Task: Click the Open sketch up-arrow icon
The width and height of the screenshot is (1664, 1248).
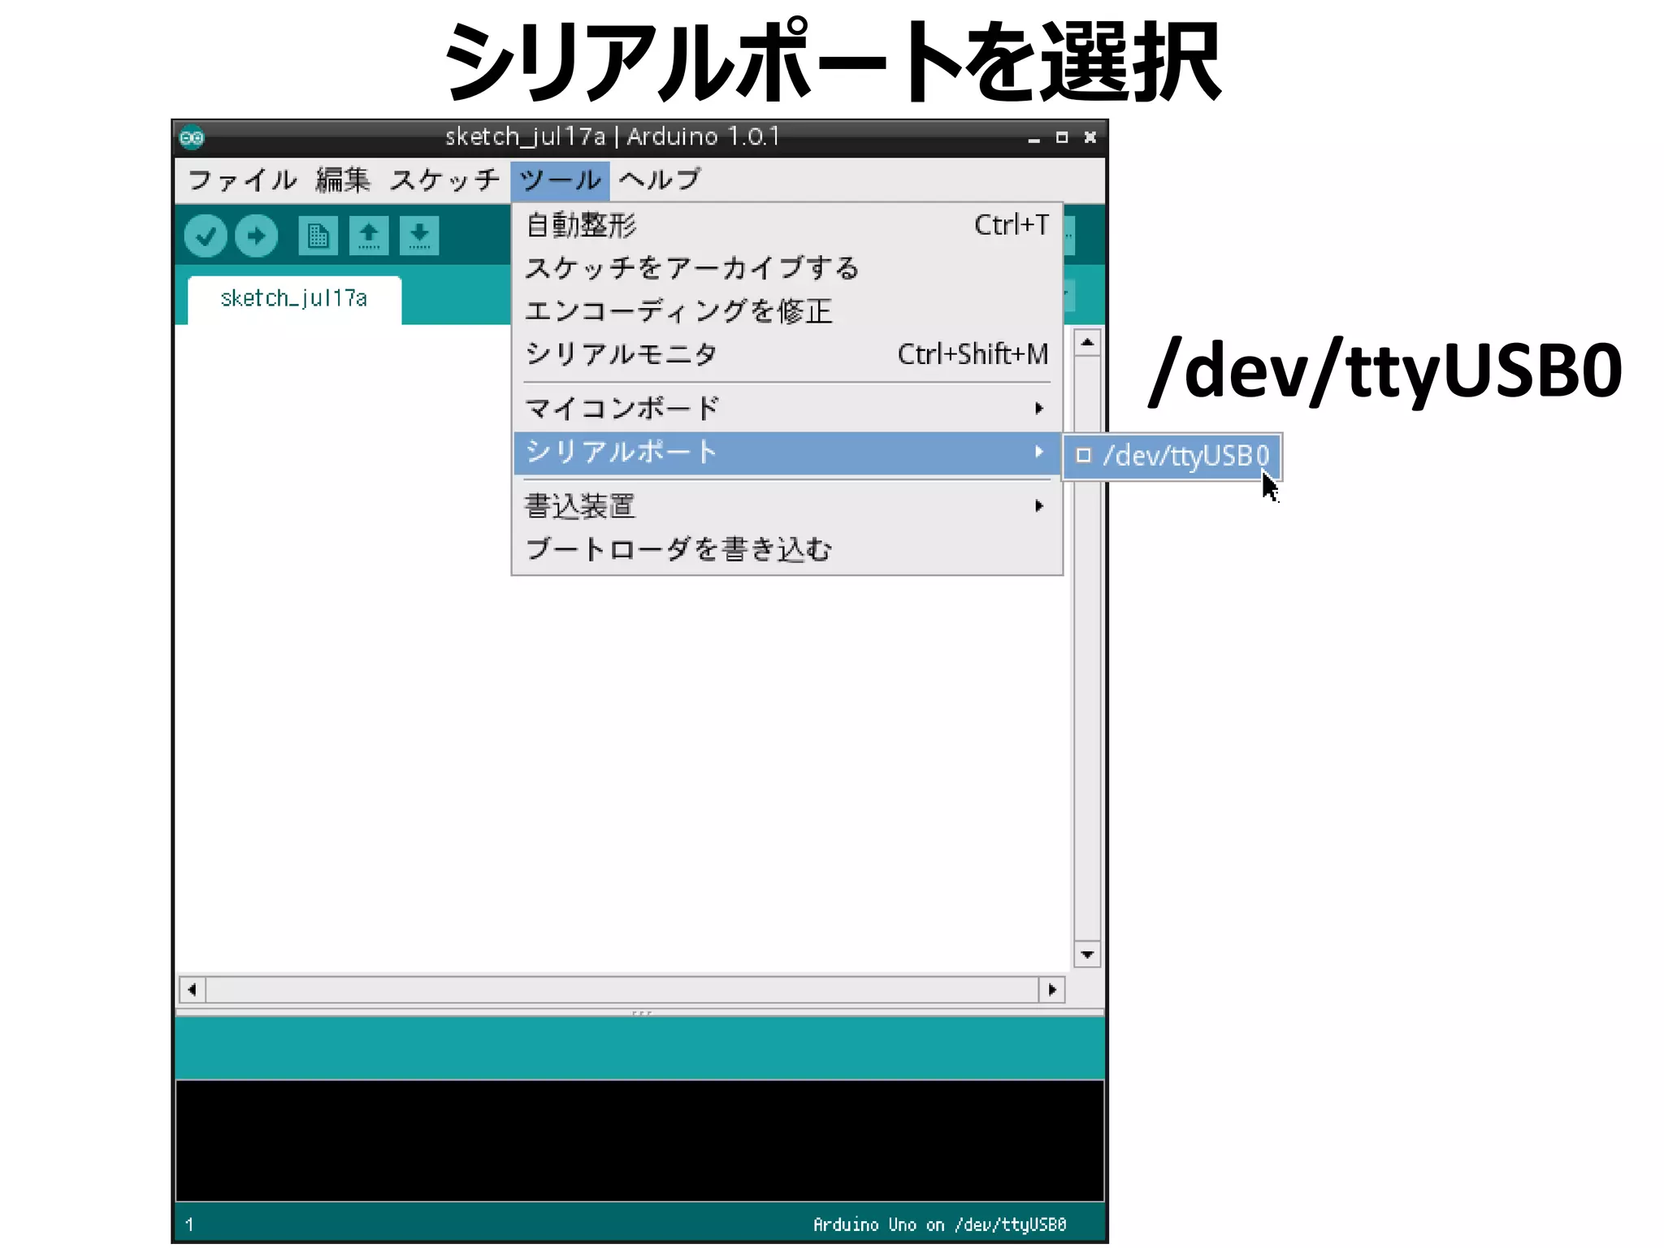Action: coord(369,236)
